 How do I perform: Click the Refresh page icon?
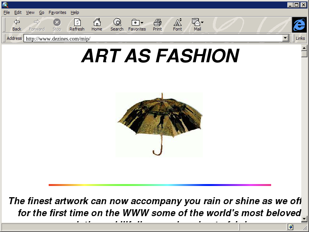tap(77, 22)
